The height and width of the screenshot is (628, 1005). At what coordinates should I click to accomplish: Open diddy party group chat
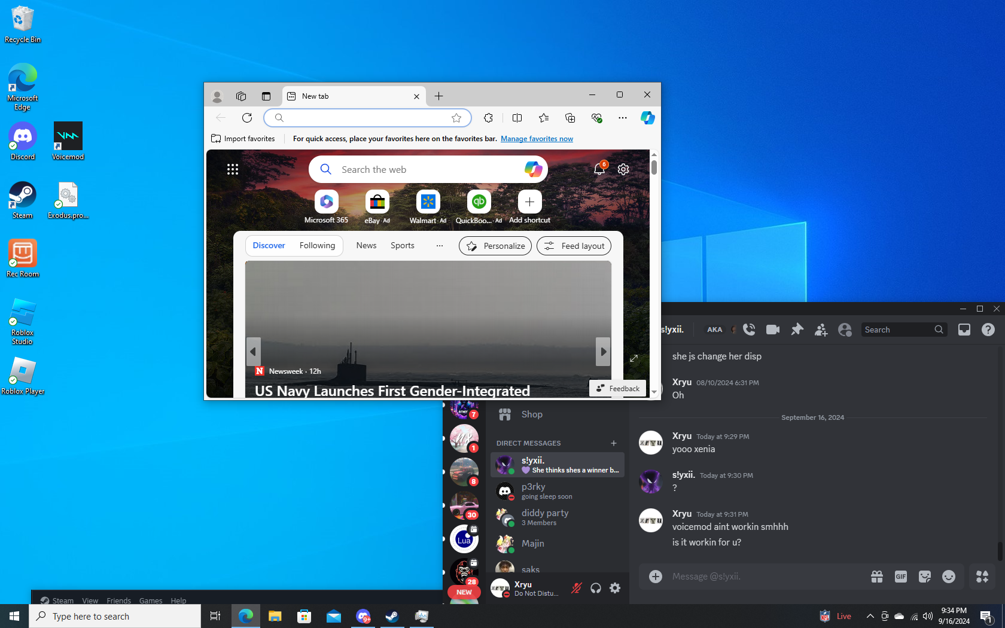click(x=557, y=517)
